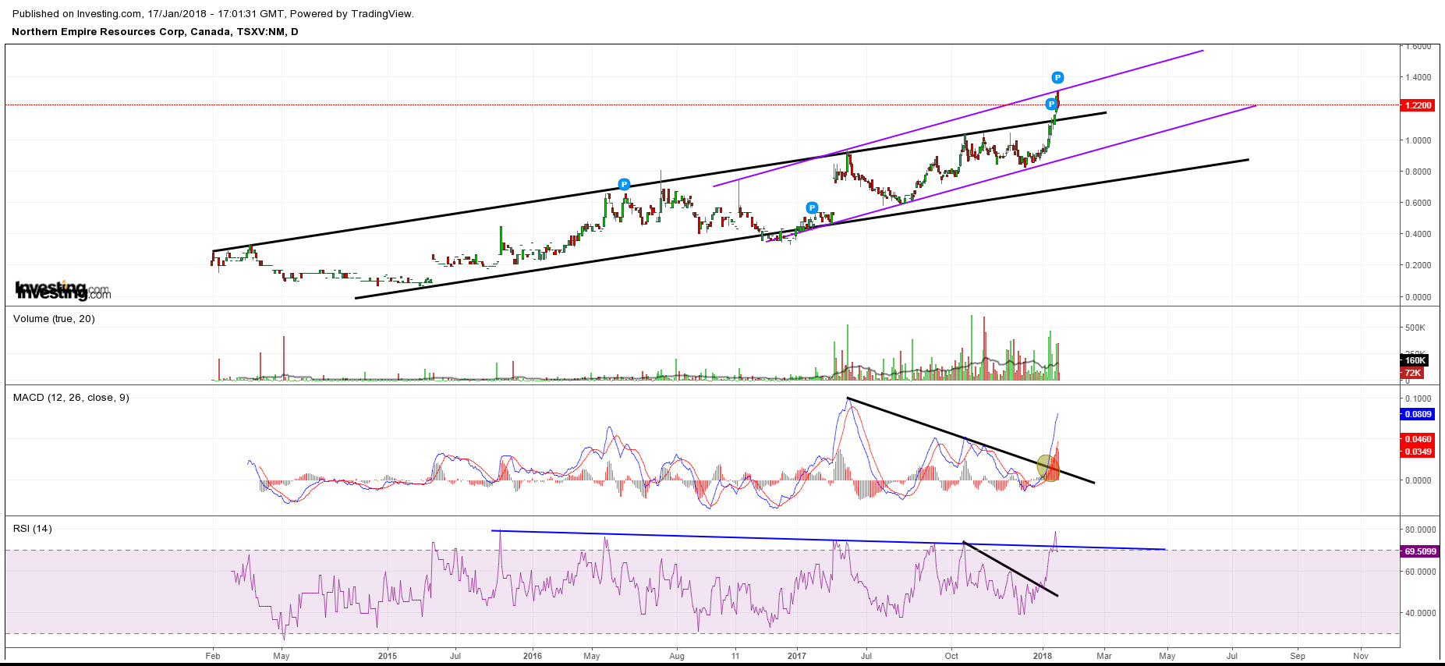
Task: Click the red 0.0460 MACD label
Action: point(1418,439)
